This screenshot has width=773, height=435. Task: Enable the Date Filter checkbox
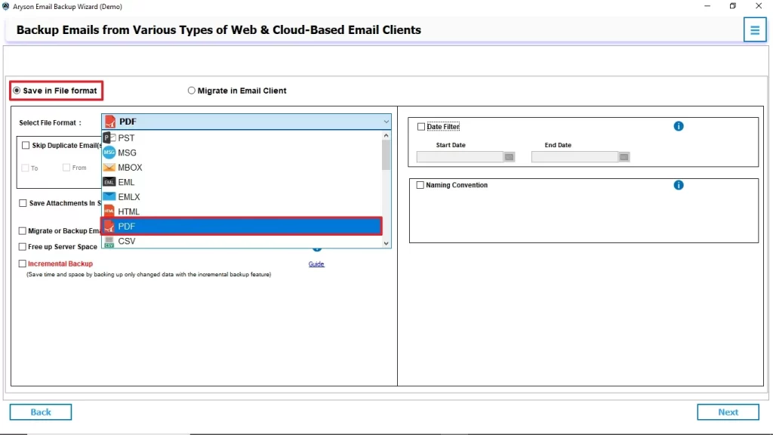tap(421, 127)
